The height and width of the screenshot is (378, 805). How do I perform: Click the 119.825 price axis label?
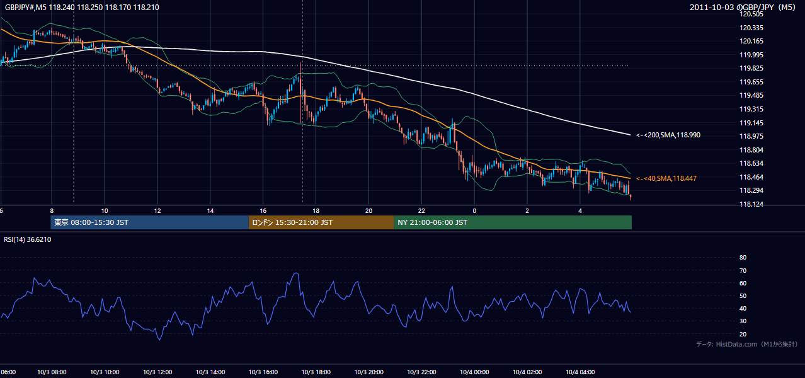[753, 68]
